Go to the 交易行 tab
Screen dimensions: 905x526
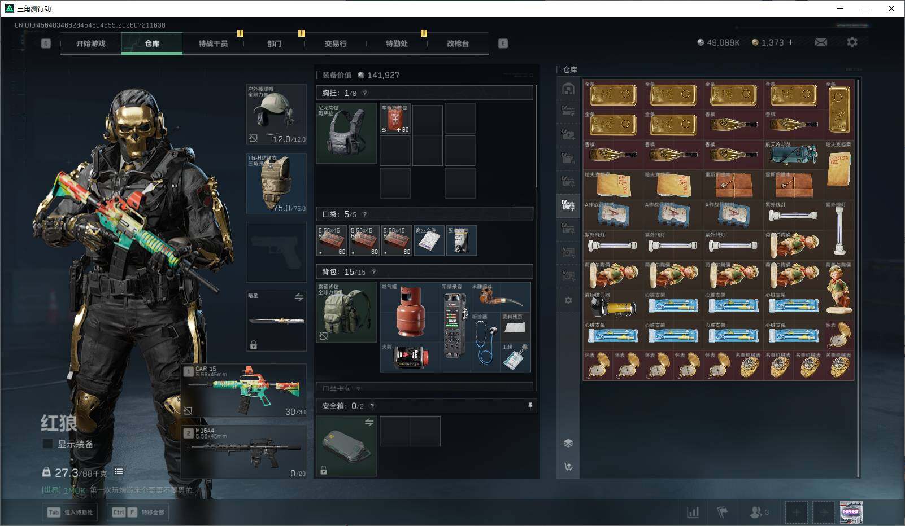(x=336, y=43)
